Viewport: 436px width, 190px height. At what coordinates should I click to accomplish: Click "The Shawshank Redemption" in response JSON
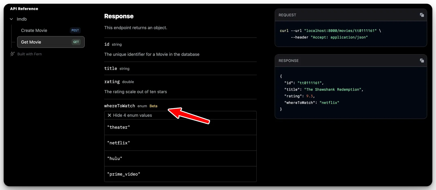(333, 90)
